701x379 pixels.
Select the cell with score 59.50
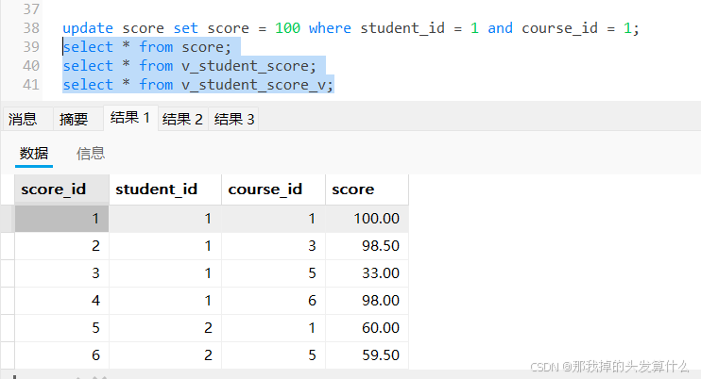click(x=368, y=354)
